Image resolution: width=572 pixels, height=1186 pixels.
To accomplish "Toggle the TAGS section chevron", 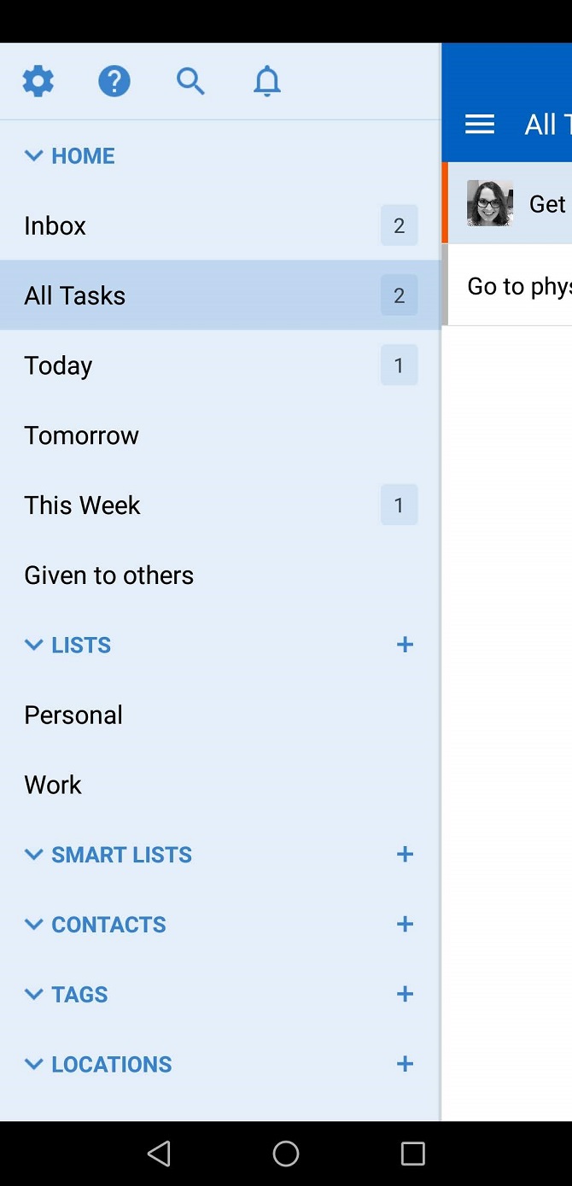I will click(34, 995).
